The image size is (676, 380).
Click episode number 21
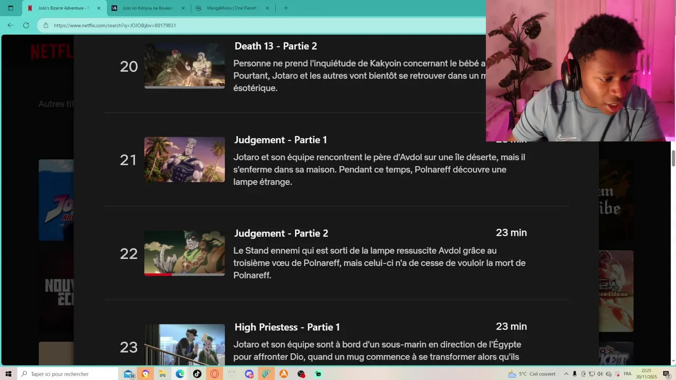tap(128, 160)
